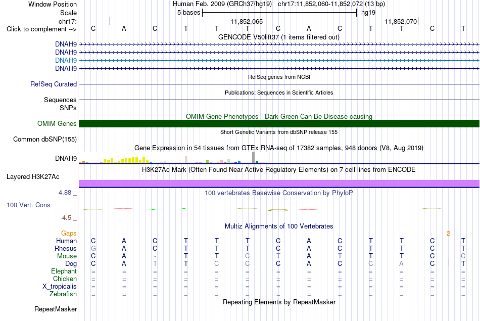Click the orange insertion bar in Dog row

click(449, 263)
